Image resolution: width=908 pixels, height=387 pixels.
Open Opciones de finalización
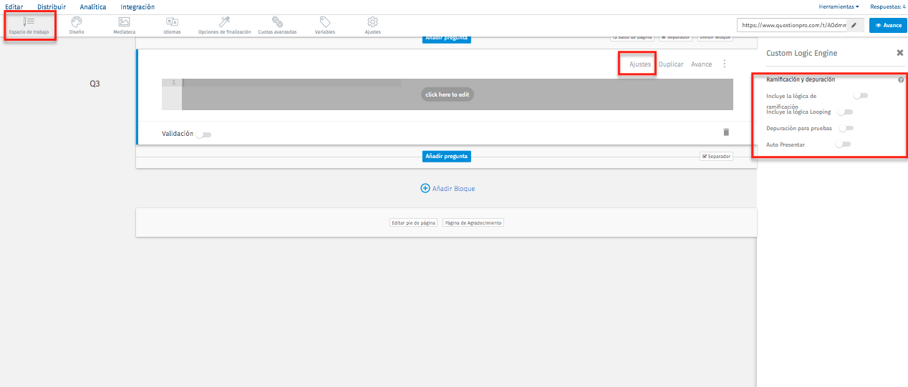pyautogui.click(x=224, y=26)
